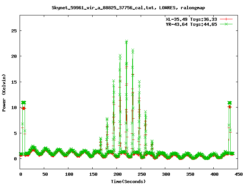Click the y-axis tick label 10
Image resolution: width=246 pixels, height=185 pixels.
(x=14, y=108)
